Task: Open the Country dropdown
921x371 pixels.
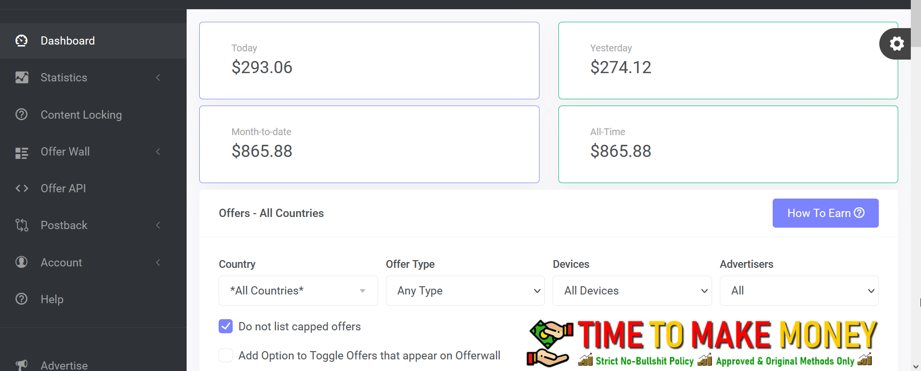Action: pyautogui.click(x=298, y=291)
